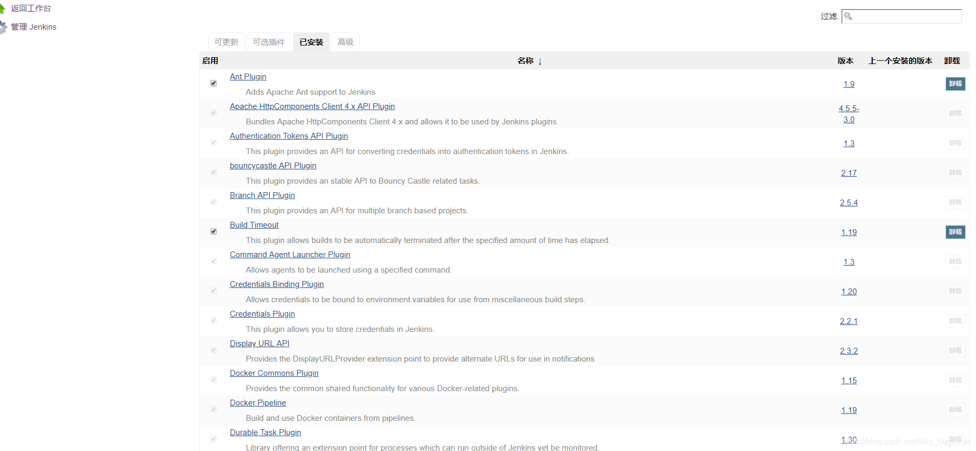Click the disabled uninstall button for Credentials Plugin

click(x=955, y=321)
